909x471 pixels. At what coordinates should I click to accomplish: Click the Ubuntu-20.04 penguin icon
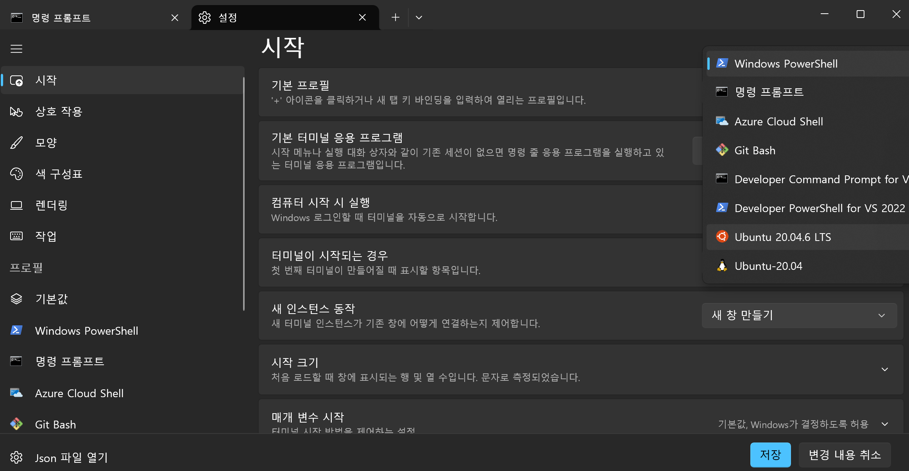click(x=722, y=266)
